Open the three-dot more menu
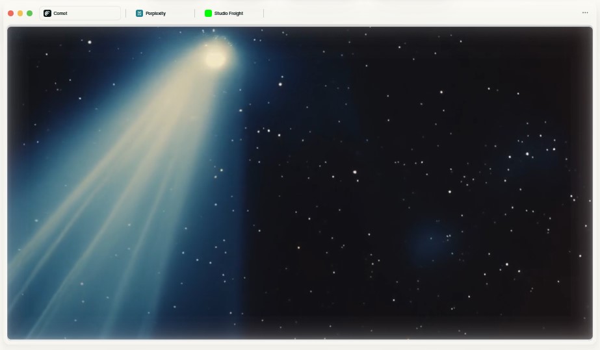 pyautogui.click(x=585, y=12)
